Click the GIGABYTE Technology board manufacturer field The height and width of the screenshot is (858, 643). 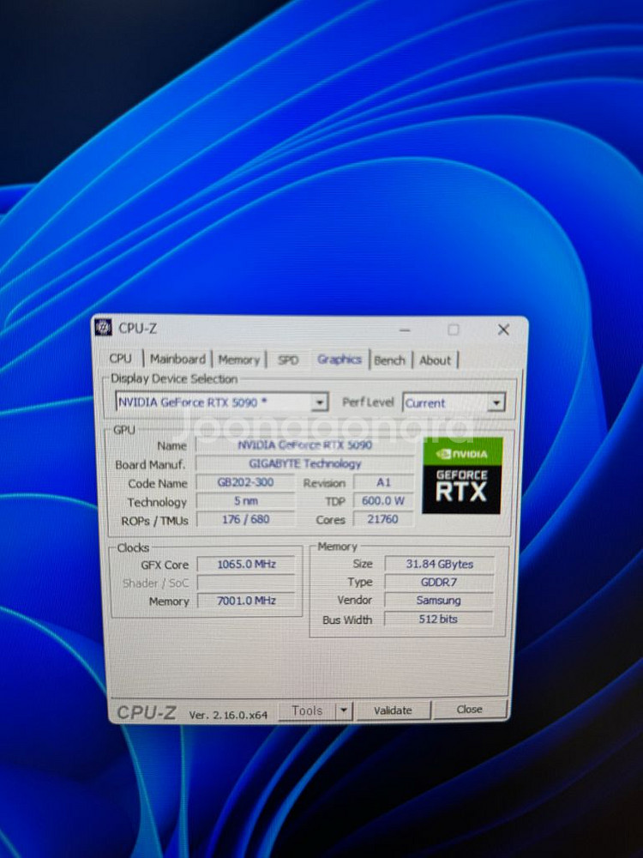pyautogui.click(x=304, y=463)
